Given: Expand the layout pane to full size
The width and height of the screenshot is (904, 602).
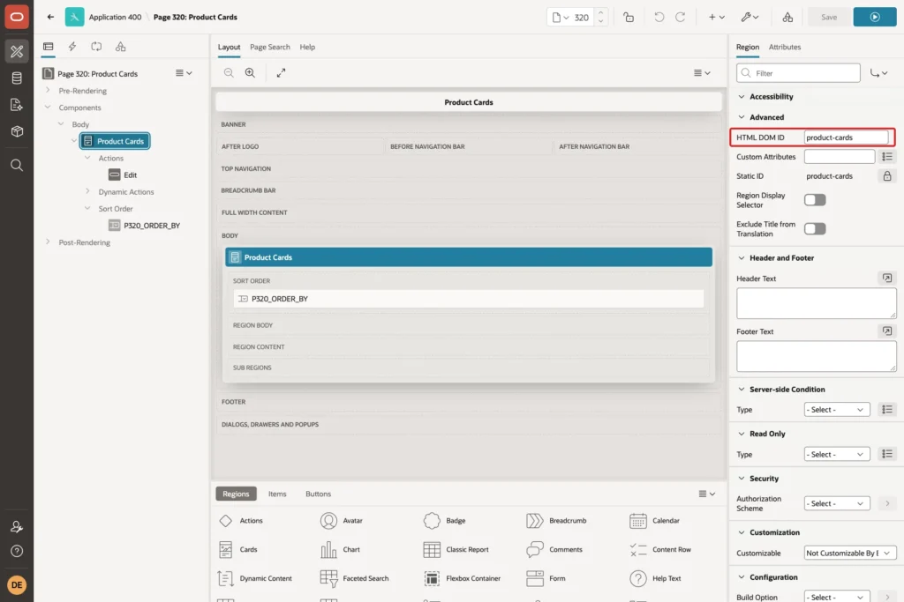Looking at the screenshot, I should (281, 72).
